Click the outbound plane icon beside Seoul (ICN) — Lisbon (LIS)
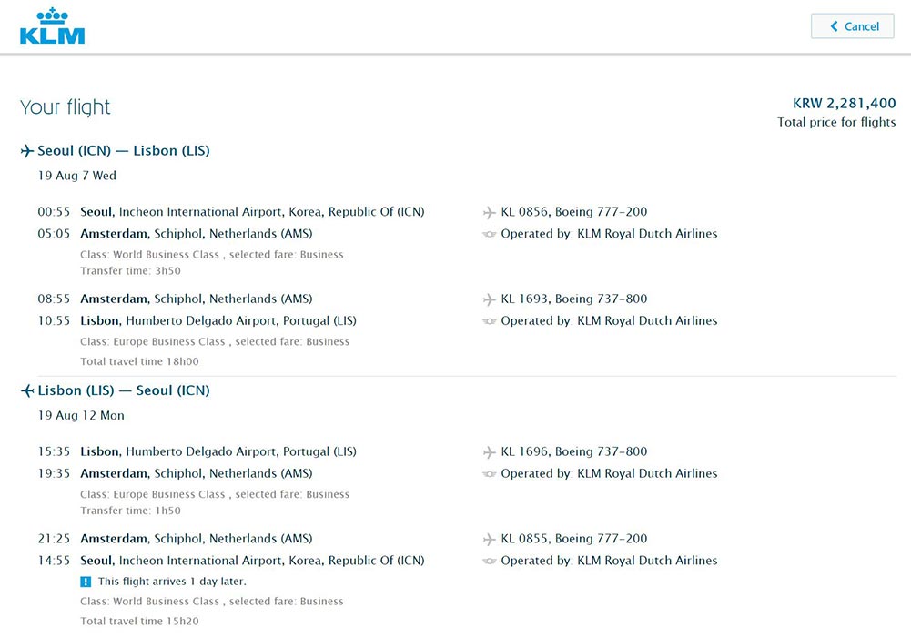Image resolution: width=911 pixels, height=638 pixels. tap(26, 151)
